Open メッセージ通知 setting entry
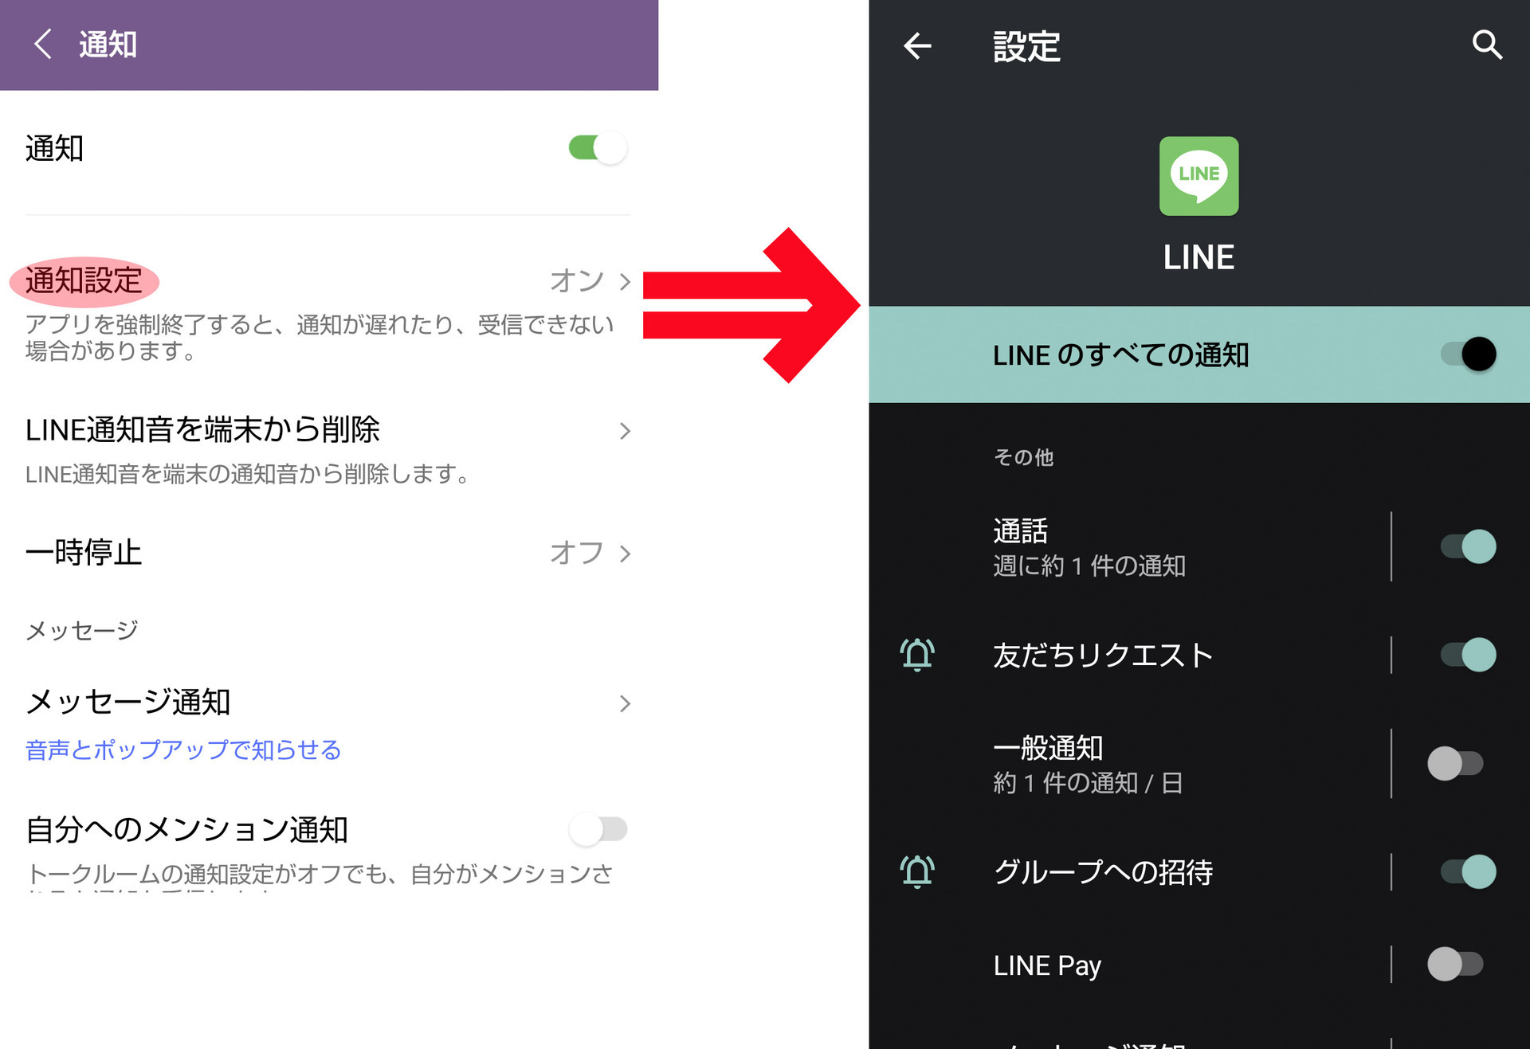The height and width of the screenshot is (1049, 1530). [x=328, y=725]
